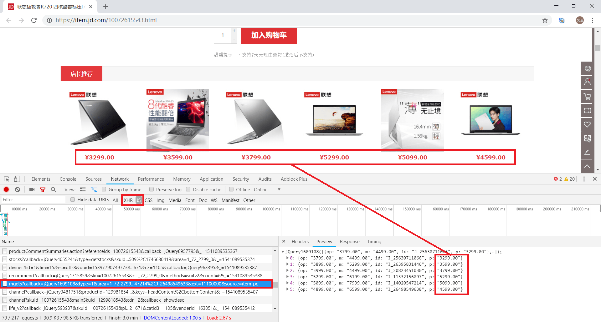Viewport: 601px width, 322px height.
Task: Open the account person sidebar icon
Action: point(587,83)
